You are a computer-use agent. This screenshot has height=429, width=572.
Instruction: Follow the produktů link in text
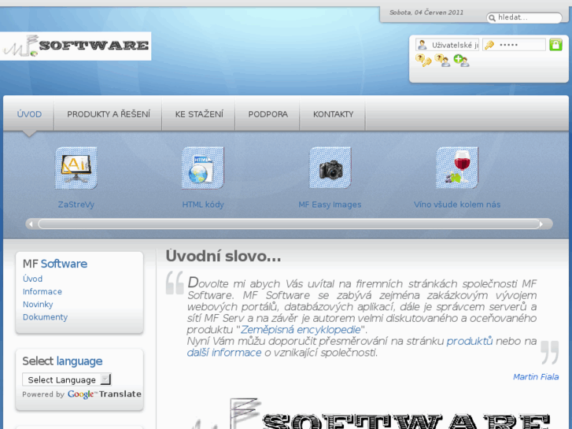(x=470, y=341)
